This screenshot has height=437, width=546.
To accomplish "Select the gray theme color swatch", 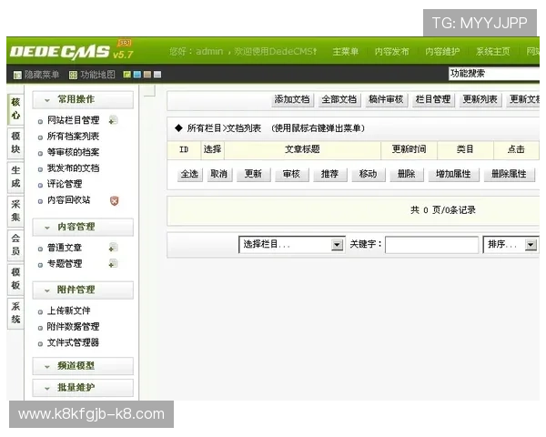I will coord(157,75).
